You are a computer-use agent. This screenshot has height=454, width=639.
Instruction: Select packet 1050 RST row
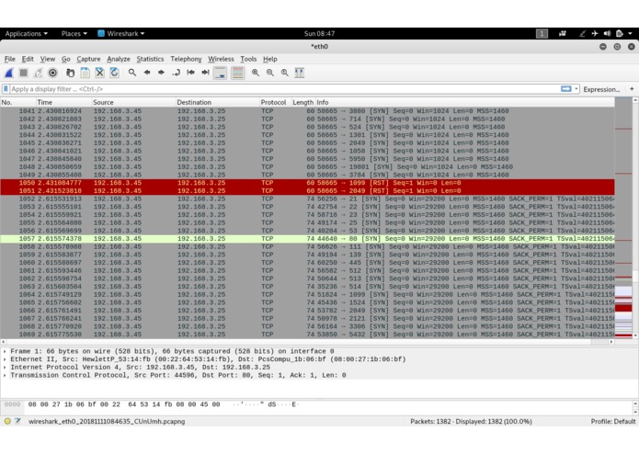click(x=307, y=183)
